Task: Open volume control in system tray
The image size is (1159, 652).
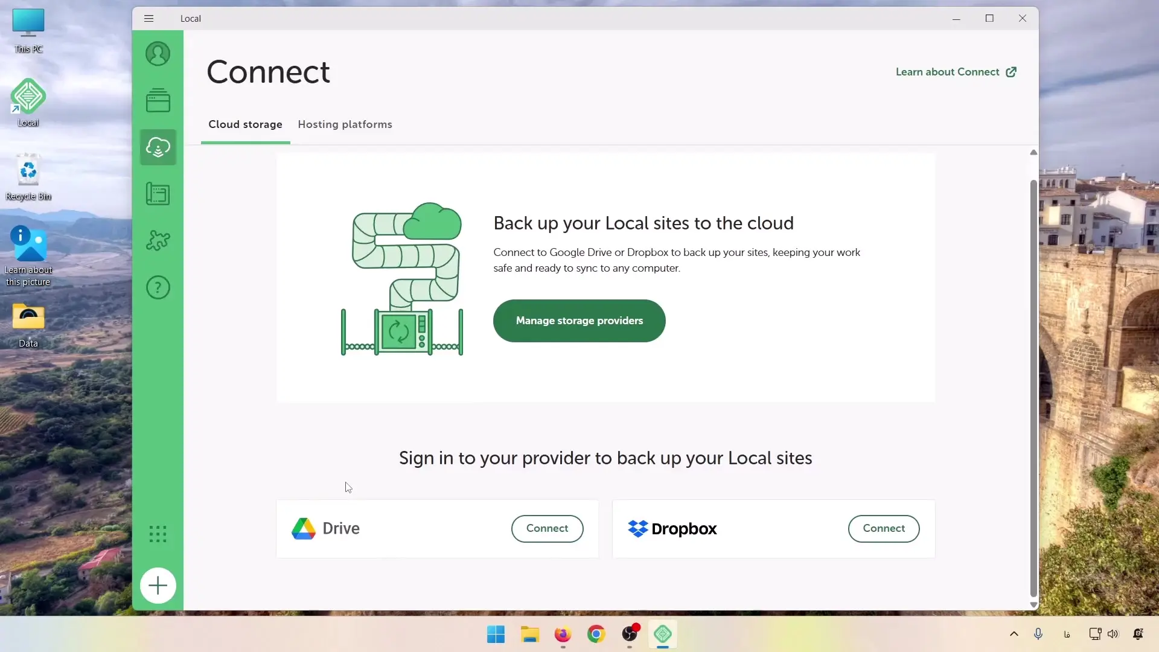Action: [x=1113, y=634]
